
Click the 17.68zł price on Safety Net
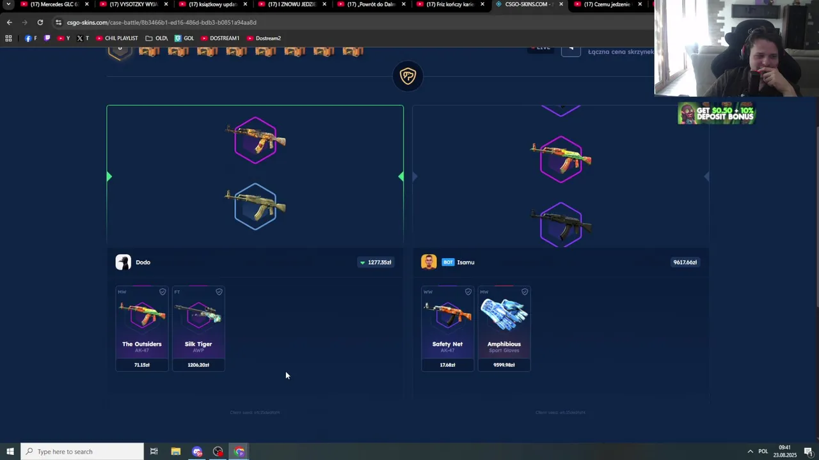447,365
